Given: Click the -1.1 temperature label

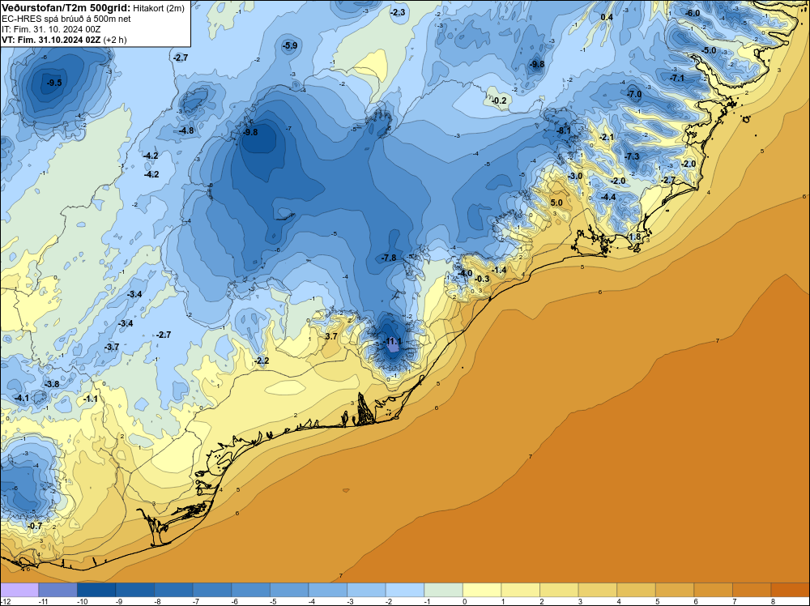Looking at the screenshot, I should (x=90, y=399).
